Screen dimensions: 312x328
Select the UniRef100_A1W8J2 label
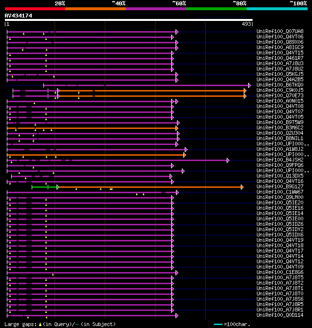(x=280, y=149)
